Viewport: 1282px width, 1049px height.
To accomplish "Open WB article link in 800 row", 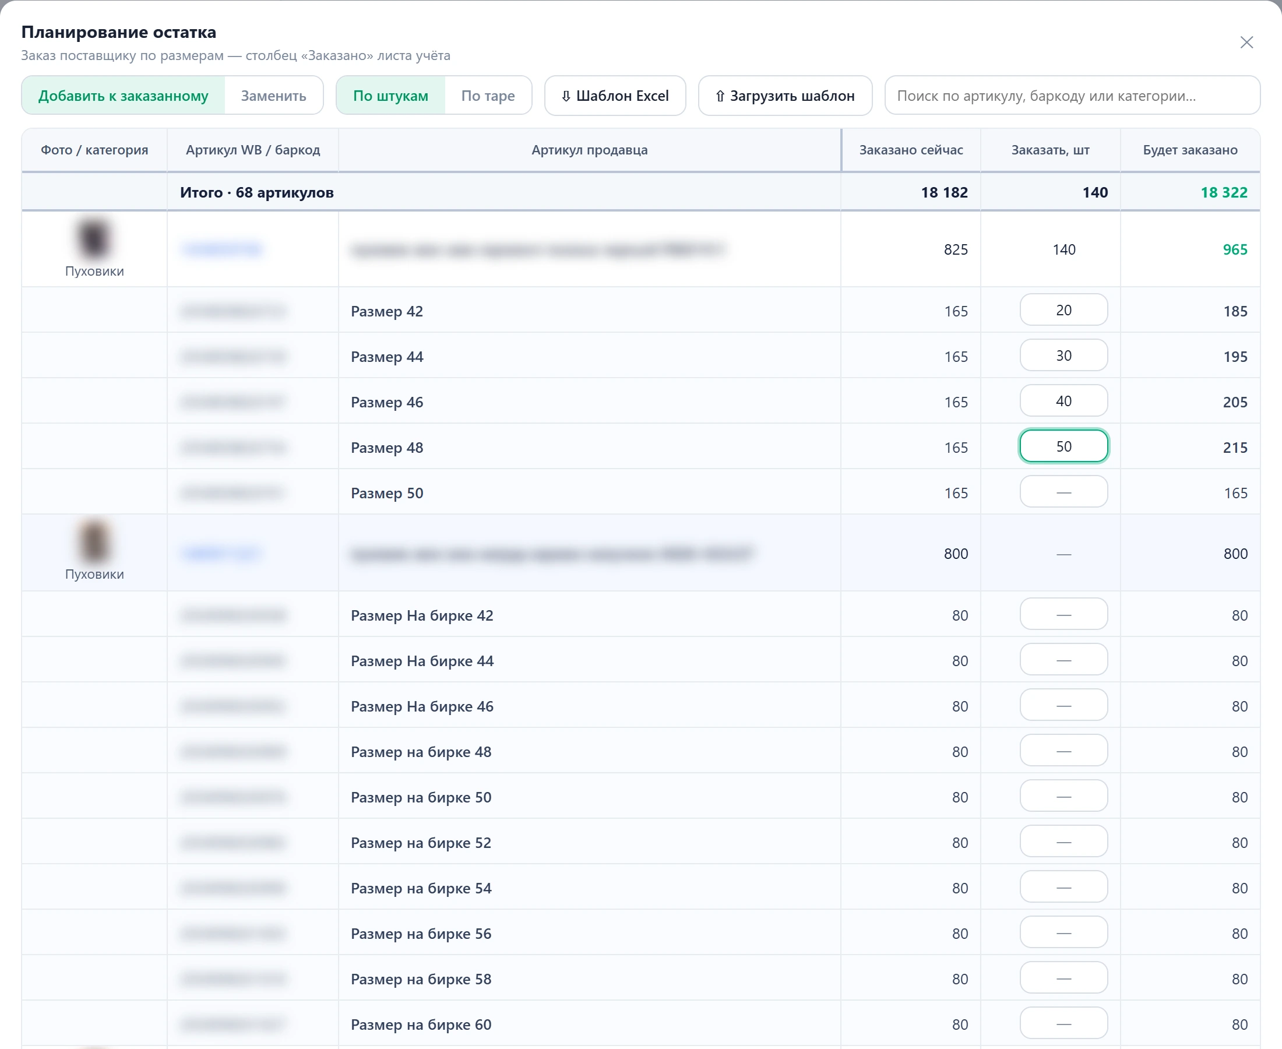I will click(221, 553).
